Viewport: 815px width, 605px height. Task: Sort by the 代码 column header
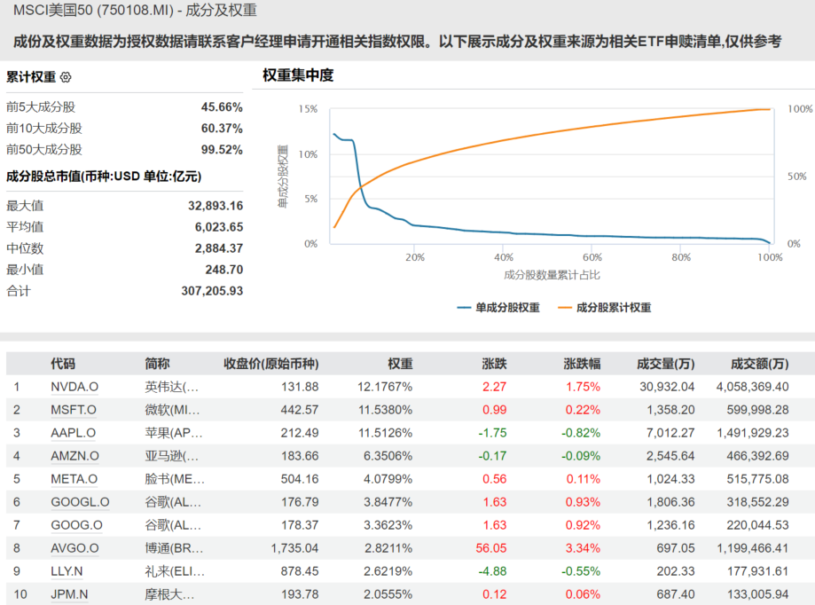tap(63, 364)
